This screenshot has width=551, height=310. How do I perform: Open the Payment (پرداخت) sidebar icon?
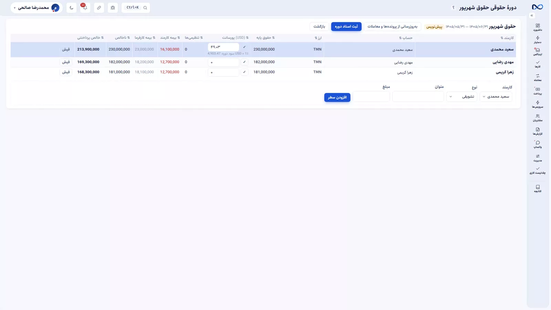pyautogui.click(x=538, y=91)
